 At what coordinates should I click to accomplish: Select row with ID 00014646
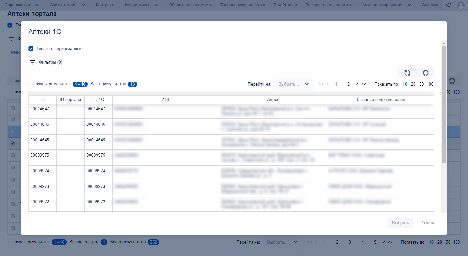point(231,127)
